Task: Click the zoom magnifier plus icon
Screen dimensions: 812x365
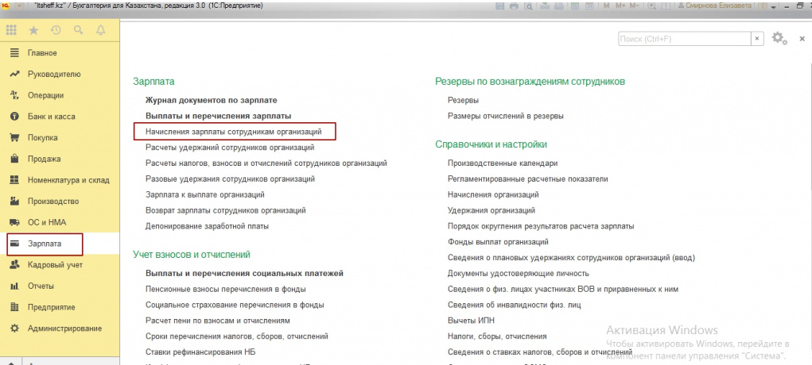Action: [x=651, y=6]
